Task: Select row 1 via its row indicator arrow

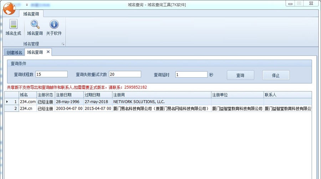Action: pyautogui.click(x=7, y=102)
